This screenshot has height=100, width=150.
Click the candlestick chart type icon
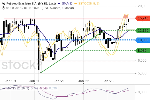pos(3,4)
